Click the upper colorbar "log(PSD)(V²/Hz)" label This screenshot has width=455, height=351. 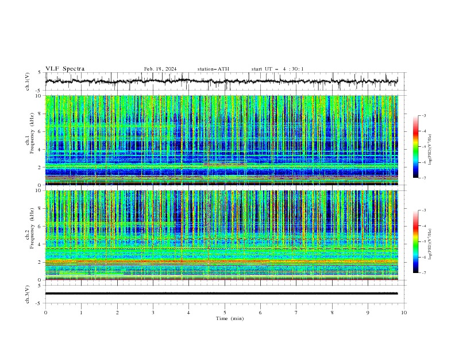coord(430,150)
